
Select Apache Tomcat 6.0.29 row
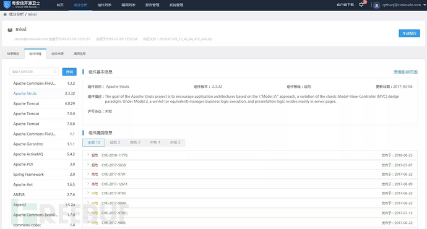[x=44, y=103]
